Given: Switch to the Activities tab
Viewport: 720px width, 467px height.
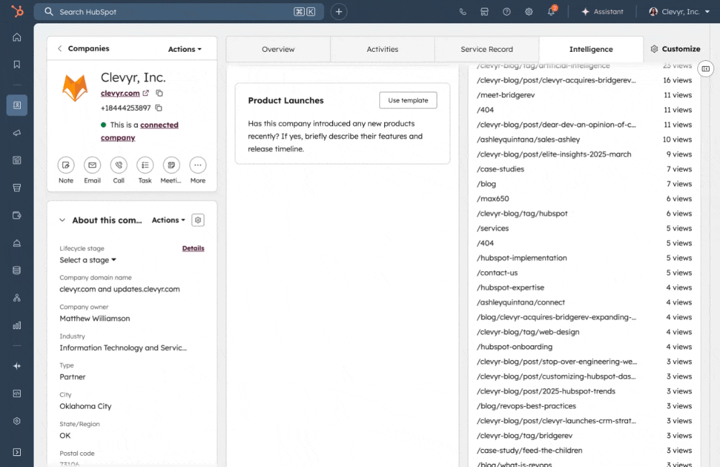Looking at the screenshot, I should (382, 49).
